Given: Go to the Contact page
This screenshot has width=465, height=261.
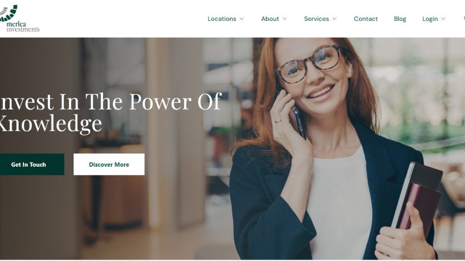Looking at the screenshot, I should click(x=366, y=19).
